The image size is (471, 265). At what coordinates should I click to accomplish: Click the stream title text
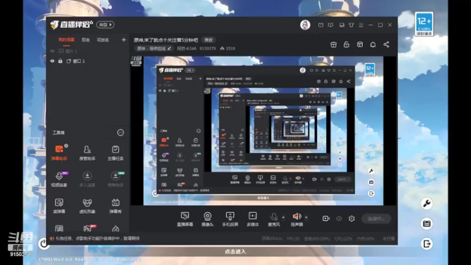166,40
